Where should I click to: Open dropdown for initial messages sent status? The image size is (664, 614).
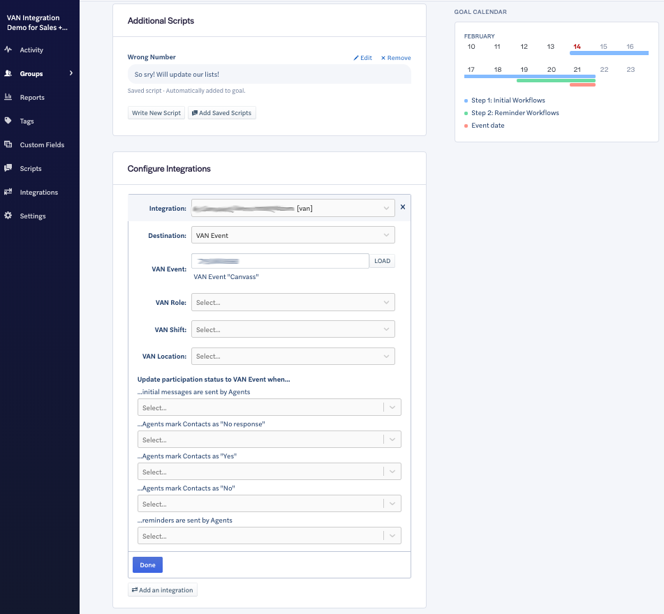270,407
